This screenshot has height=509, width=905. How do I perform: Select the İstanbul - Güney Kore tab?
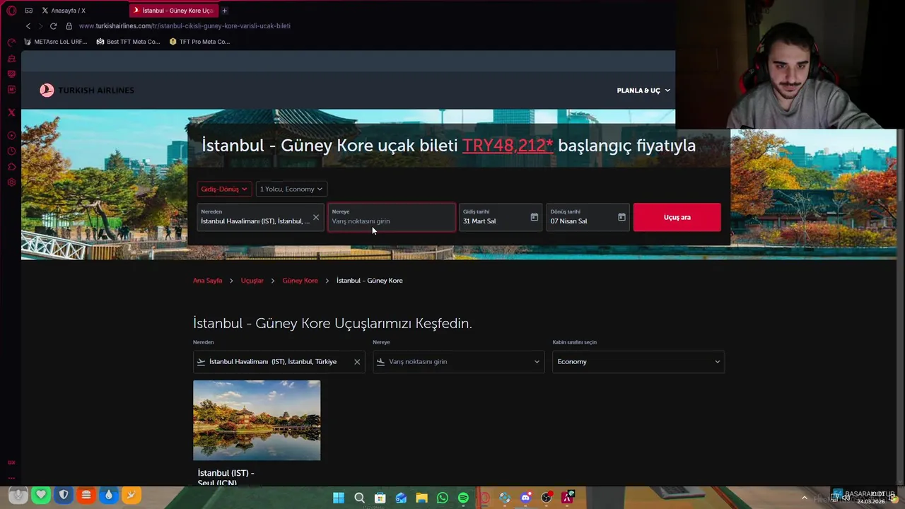tap(173, 11)
